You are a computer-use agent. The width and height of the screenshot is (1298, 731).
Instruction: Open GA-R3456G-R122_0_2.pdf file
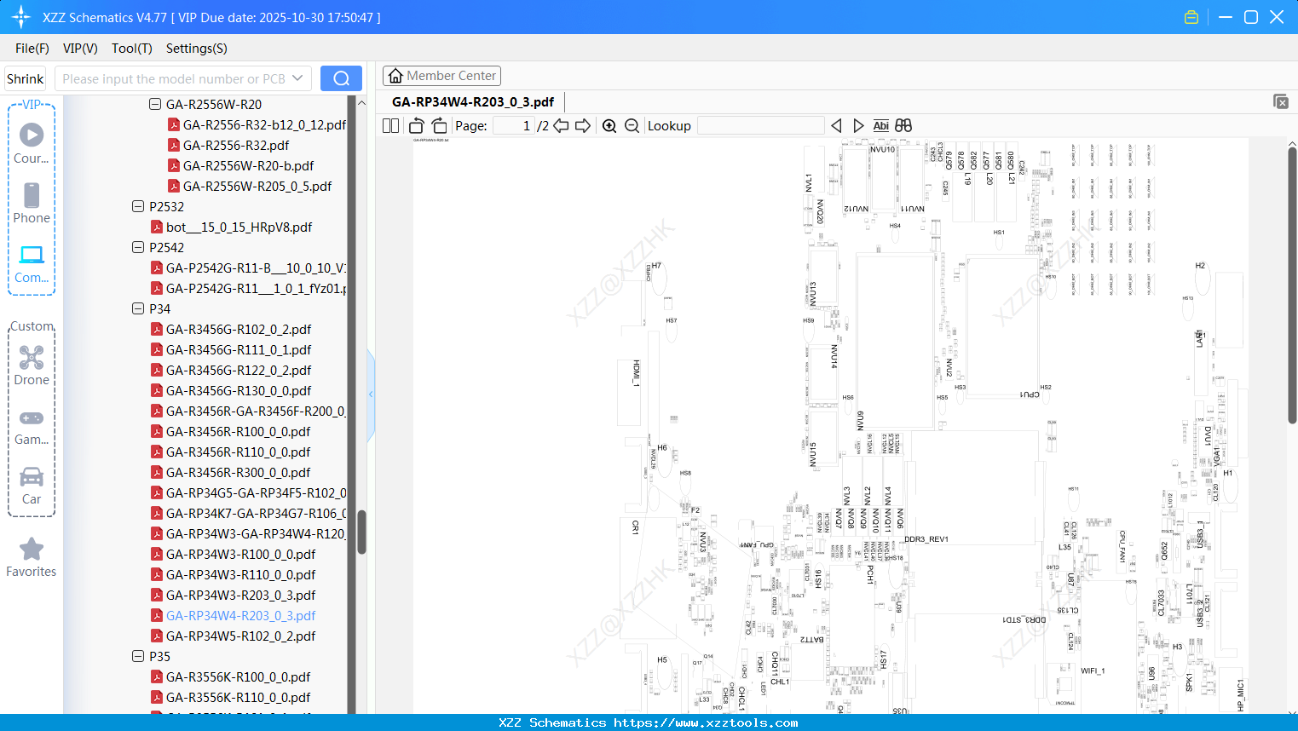239,370
